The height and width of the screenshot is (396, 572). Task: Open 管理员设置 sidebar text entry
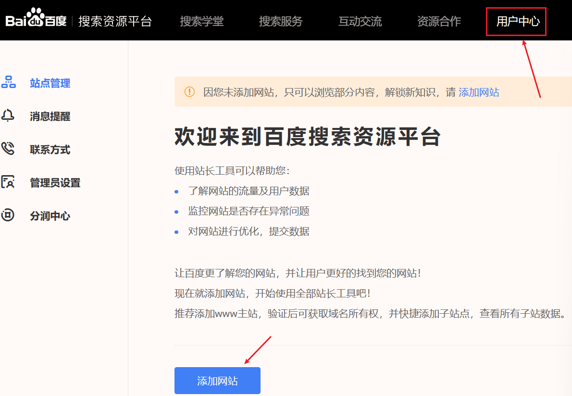pyautogui.click(x=55, y=183)
